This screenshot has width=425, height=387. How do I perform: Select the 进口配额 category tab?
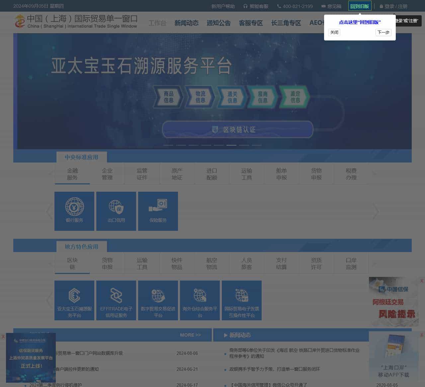(212, 174)
